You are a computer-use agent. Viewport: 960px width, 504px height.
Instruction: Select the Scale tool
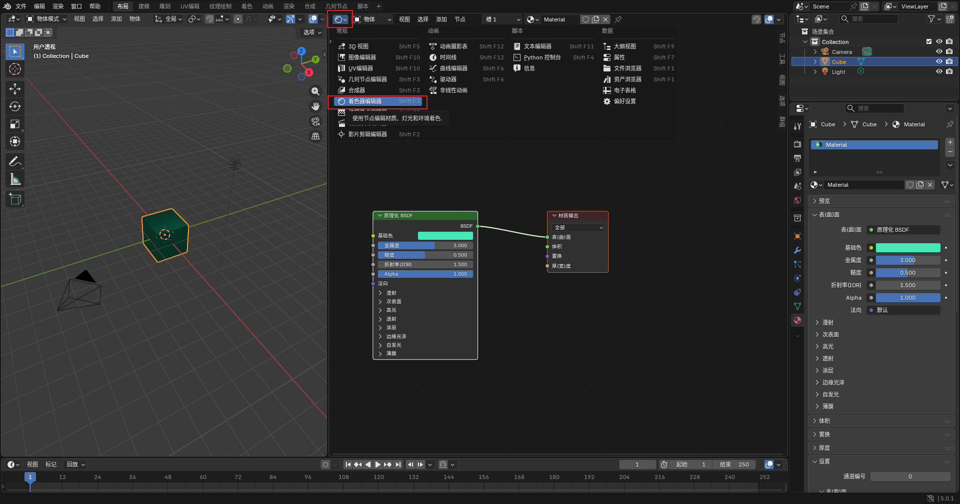(x=15, y=124)
